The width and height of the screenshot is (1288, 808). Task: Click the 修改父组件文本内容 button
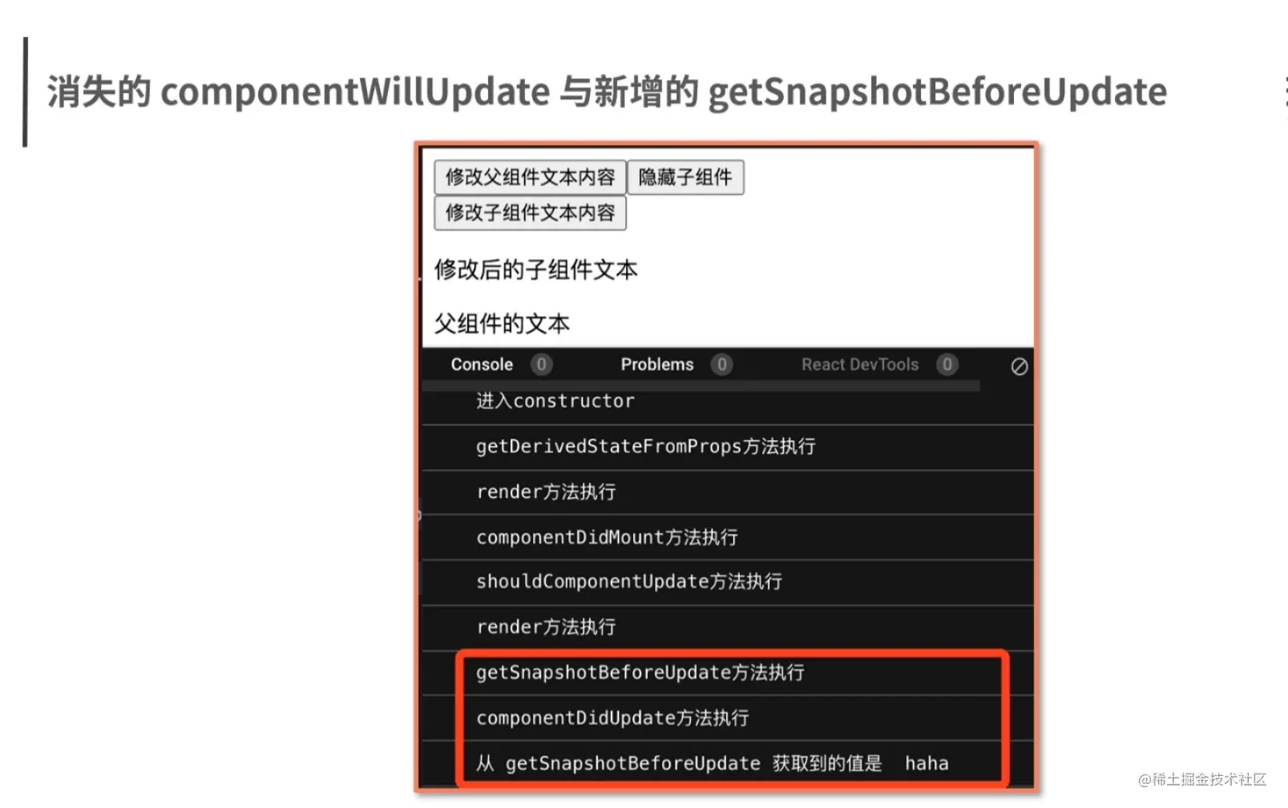(x=530, y=177)
